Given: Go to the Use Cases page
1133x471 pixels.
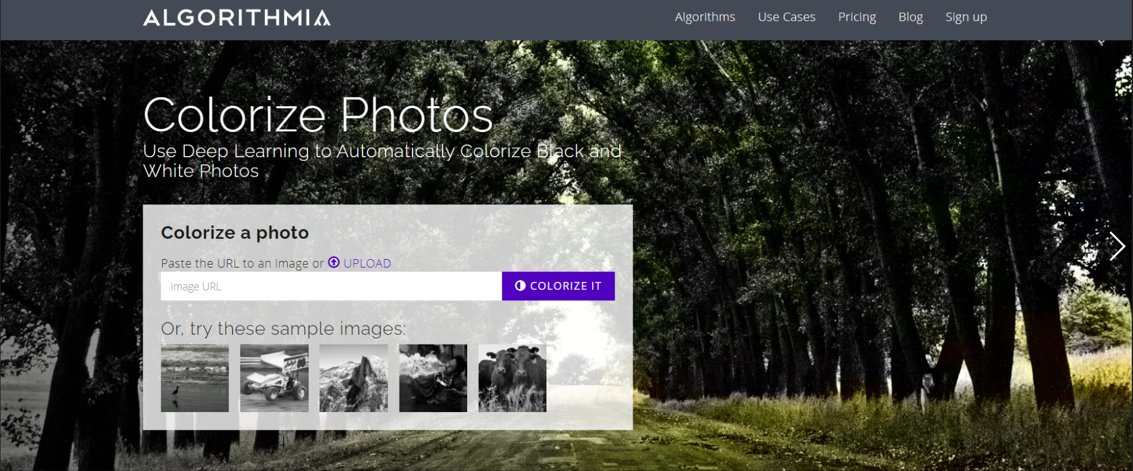Looking at the screenshot, I should tap(786, 17).
